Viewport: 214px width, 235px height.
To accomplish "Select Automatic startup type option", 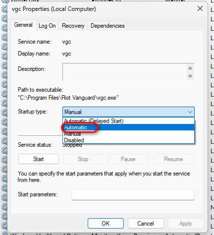I will (x=128, y=127).
